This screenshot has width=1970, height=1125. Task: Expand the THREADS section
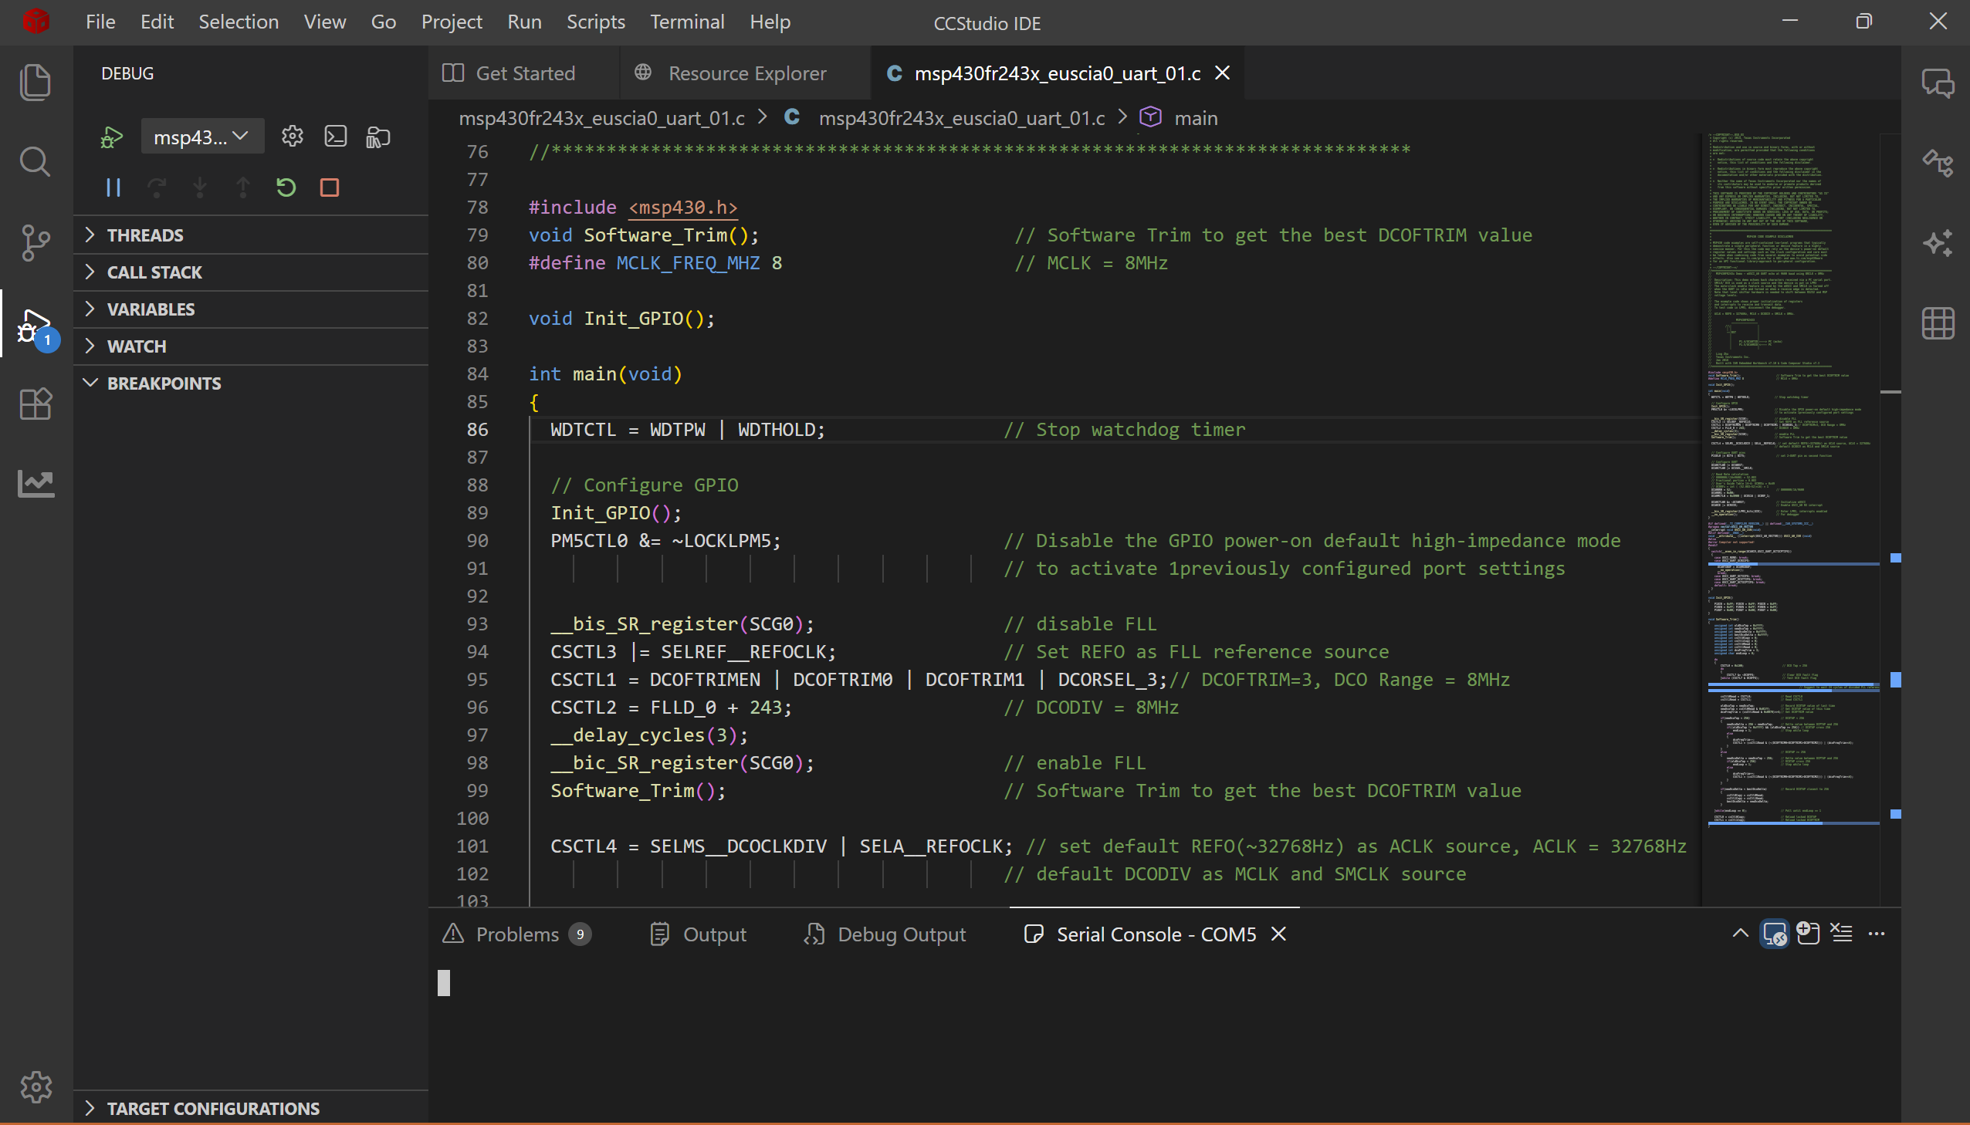click(x=250, y=235)
